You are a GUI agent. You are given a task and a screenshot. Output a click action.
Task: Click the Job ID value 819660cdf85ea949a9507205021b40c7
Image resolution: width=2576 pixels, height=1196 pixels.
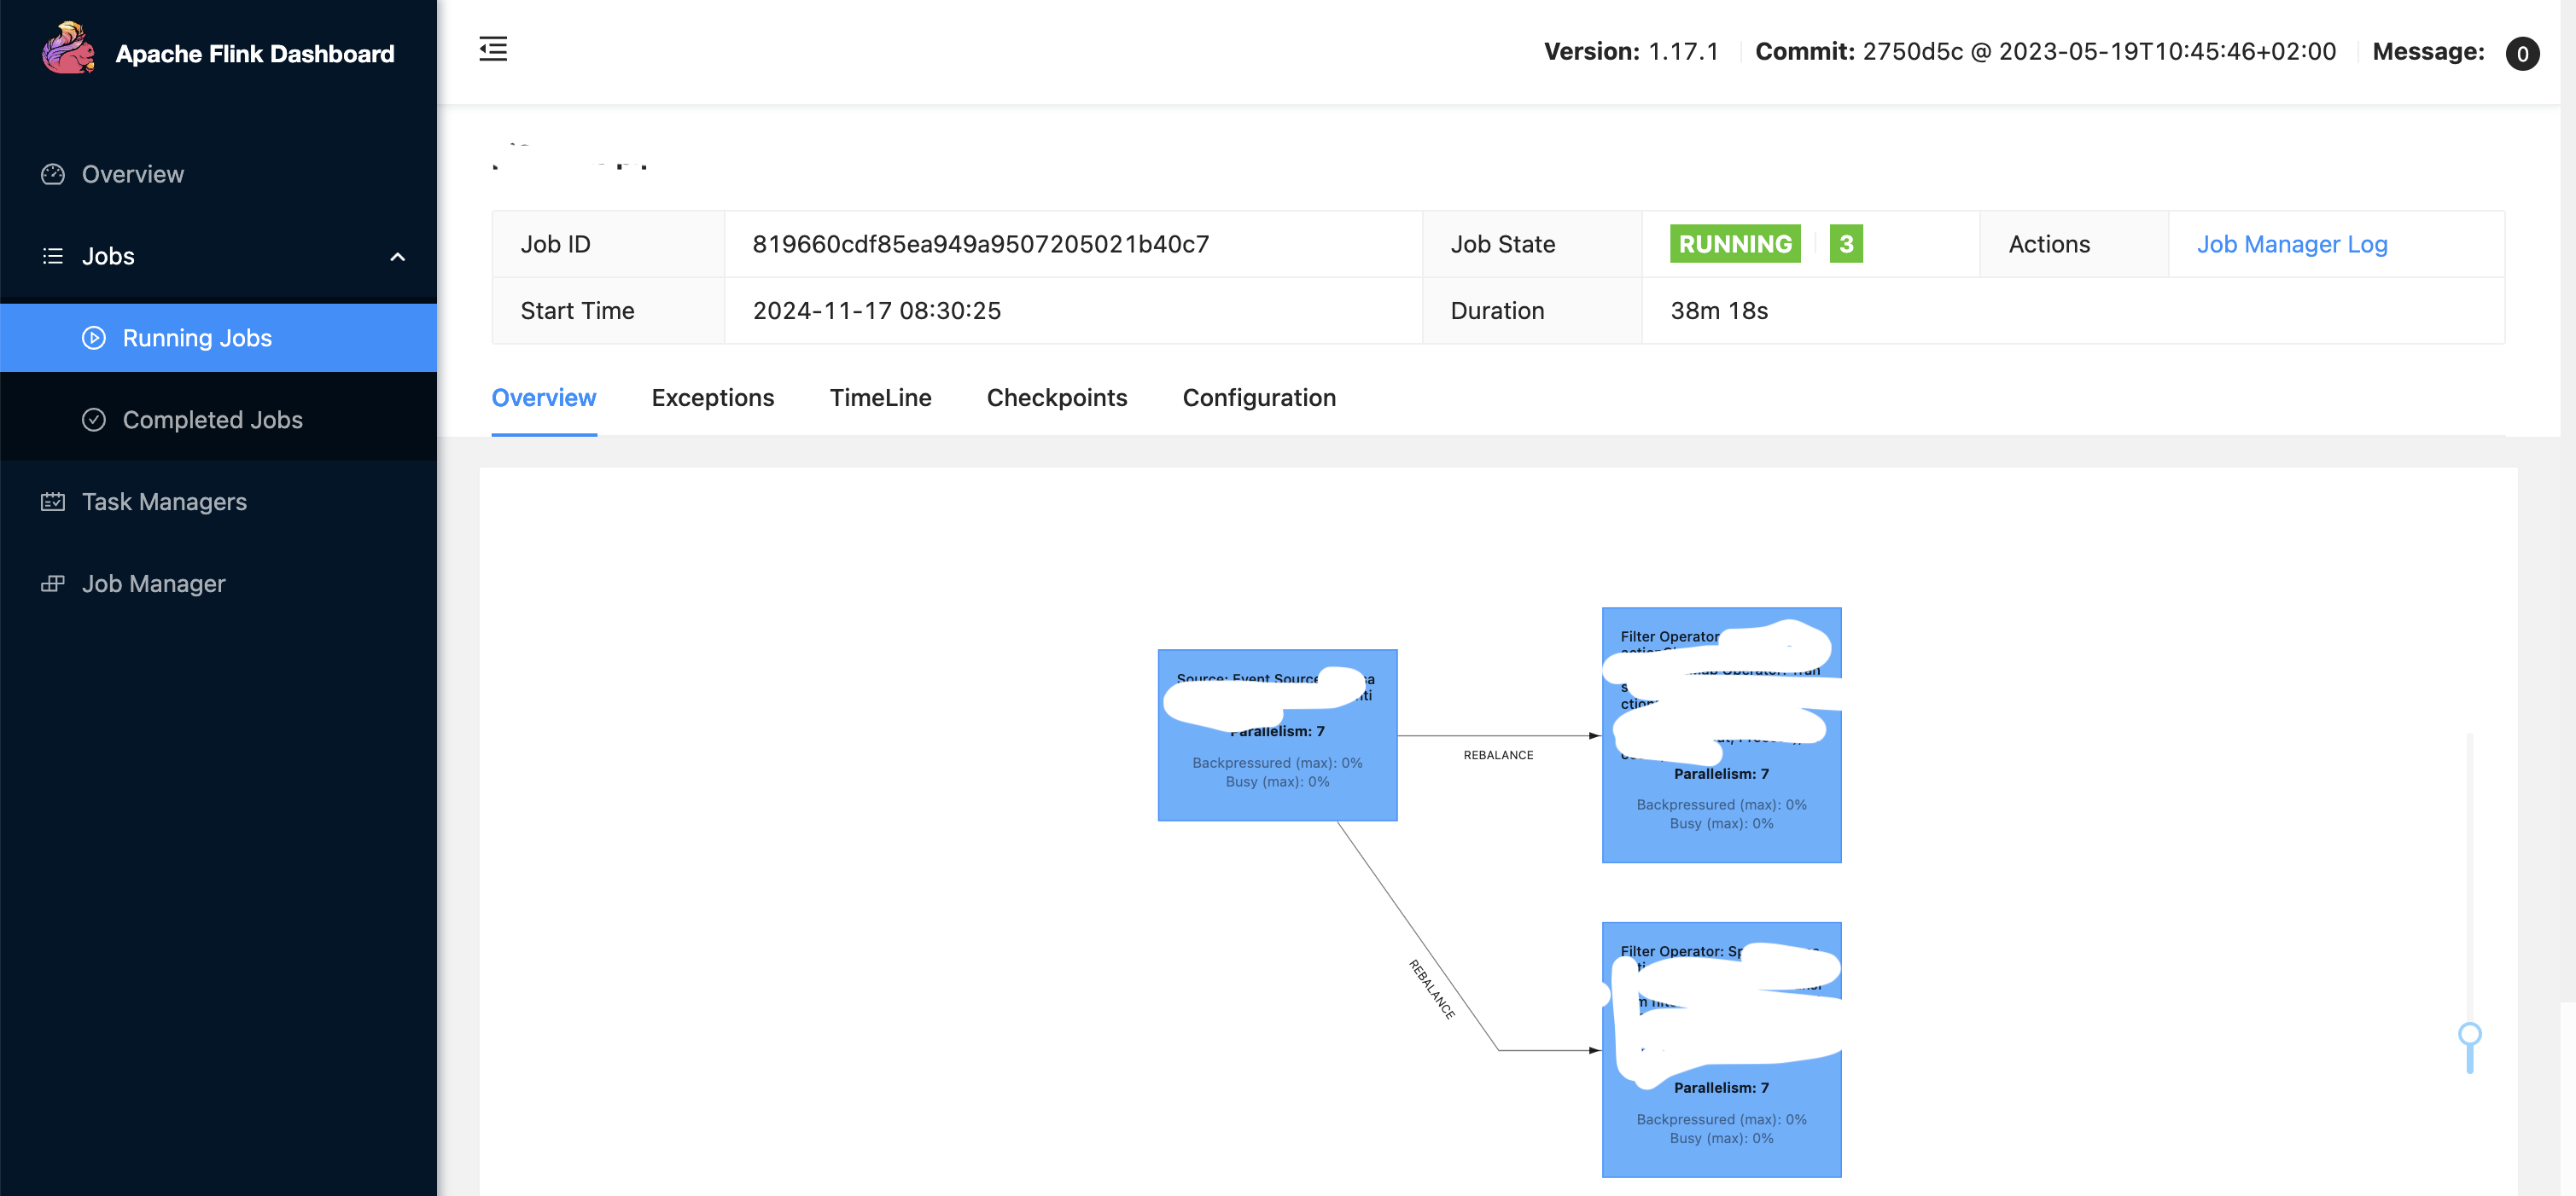click(x=981, y=244)
